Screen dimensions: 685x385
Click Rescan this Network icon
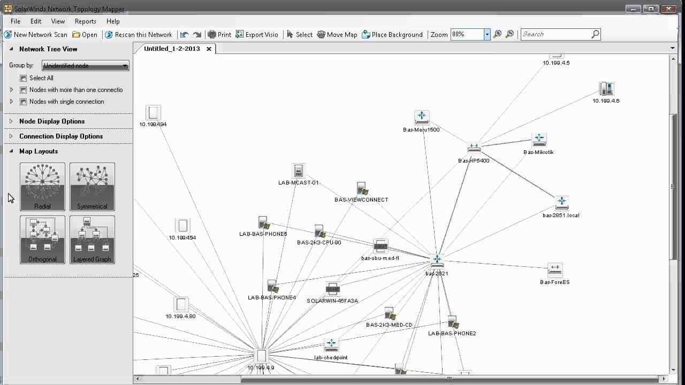point(109,35)
